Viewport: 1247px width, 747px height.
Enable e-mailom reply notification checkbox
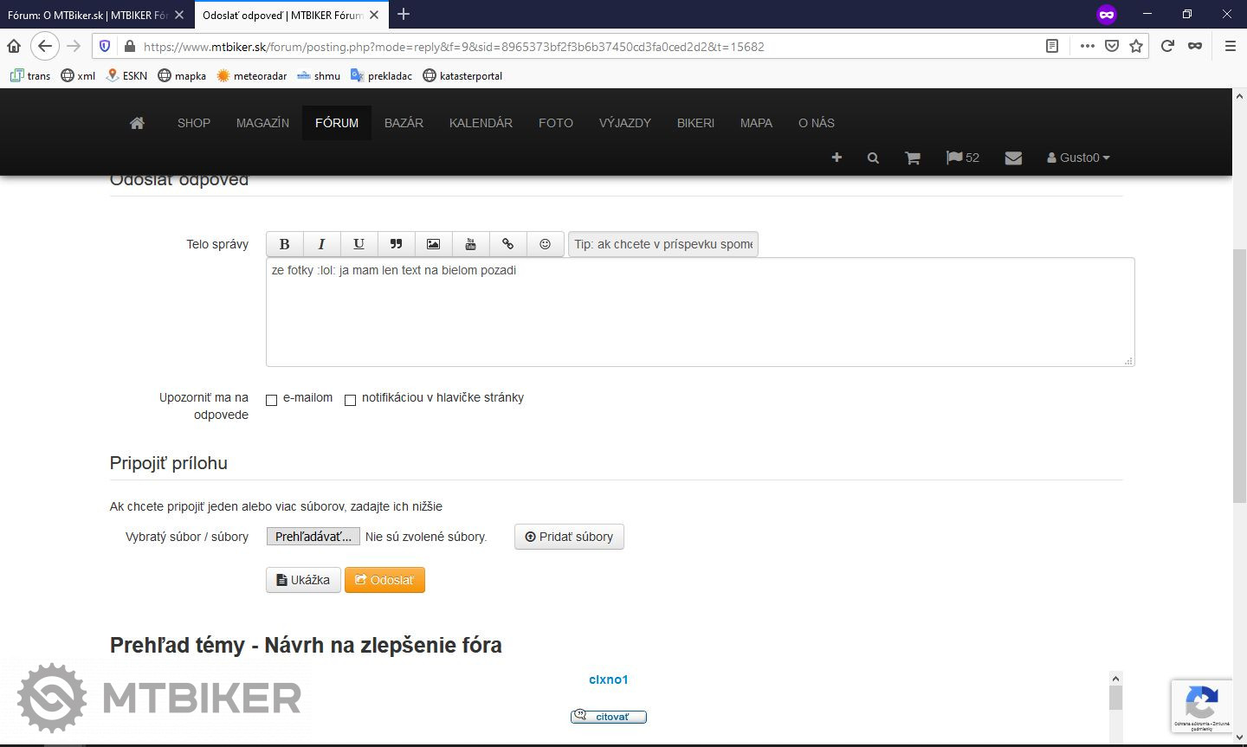(271, 400)
